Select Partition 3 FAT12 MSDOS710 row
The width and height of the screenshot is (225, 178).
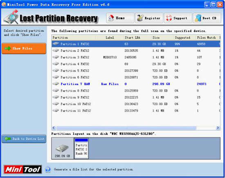136,57
